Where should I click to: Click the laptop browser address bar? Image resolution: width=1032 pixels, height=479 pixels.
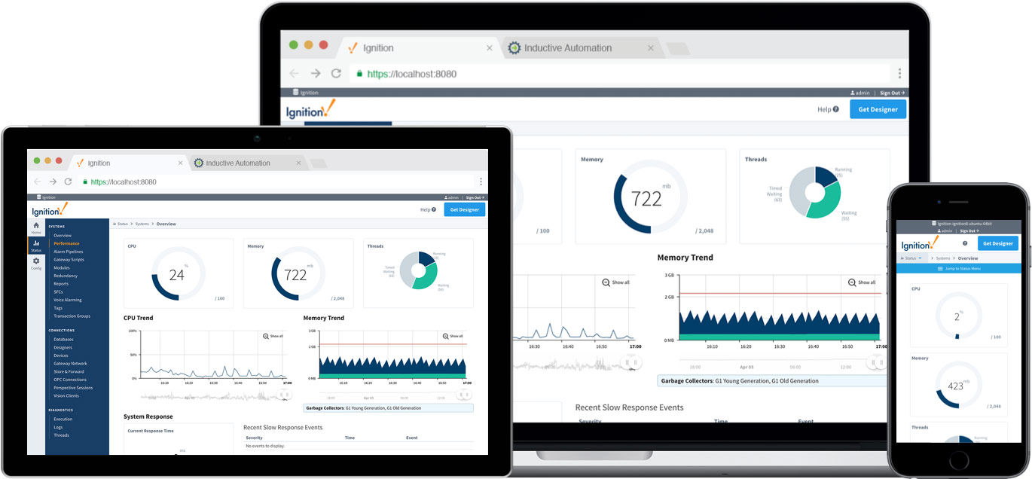[621, 74]
